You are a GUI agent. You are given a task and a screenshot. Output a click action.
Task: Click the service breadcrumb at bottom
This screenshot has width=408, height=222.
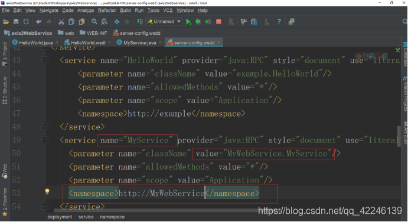tap(86, 217)
